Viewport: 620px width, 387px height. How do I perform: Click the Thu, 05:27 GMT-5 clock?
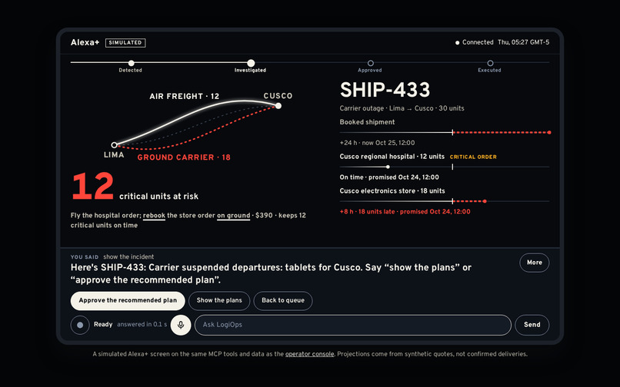(524, 42)
